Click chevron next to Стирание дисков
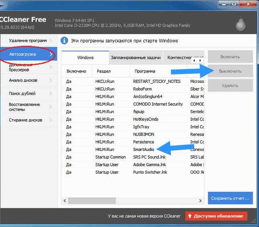 tap(51, 120)
